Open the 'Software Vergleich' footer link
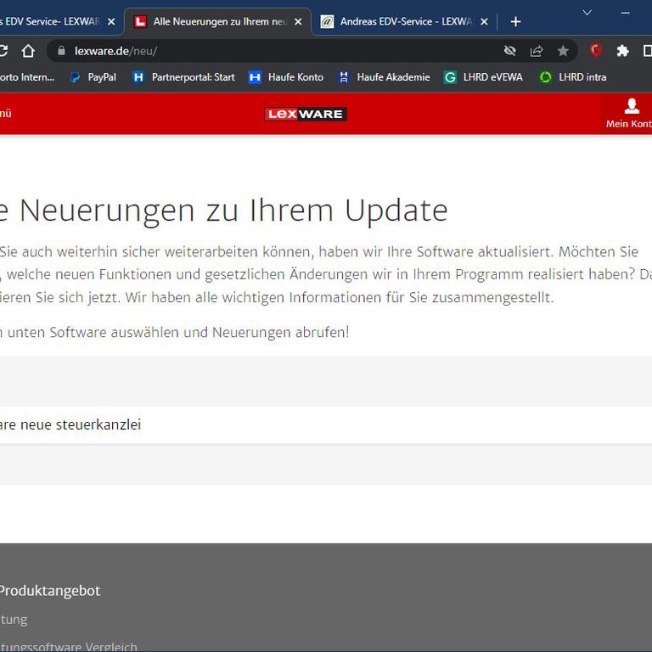Image resolution: width=652 pixels, height=652 pixels. [69, 647]
